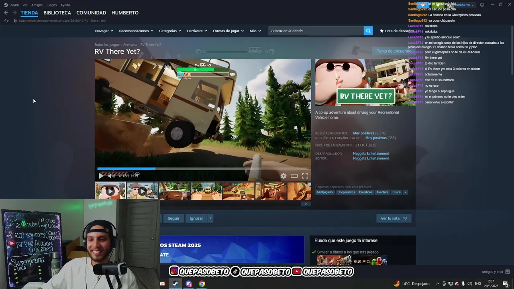Toggle theater mode on the video player

294,176
